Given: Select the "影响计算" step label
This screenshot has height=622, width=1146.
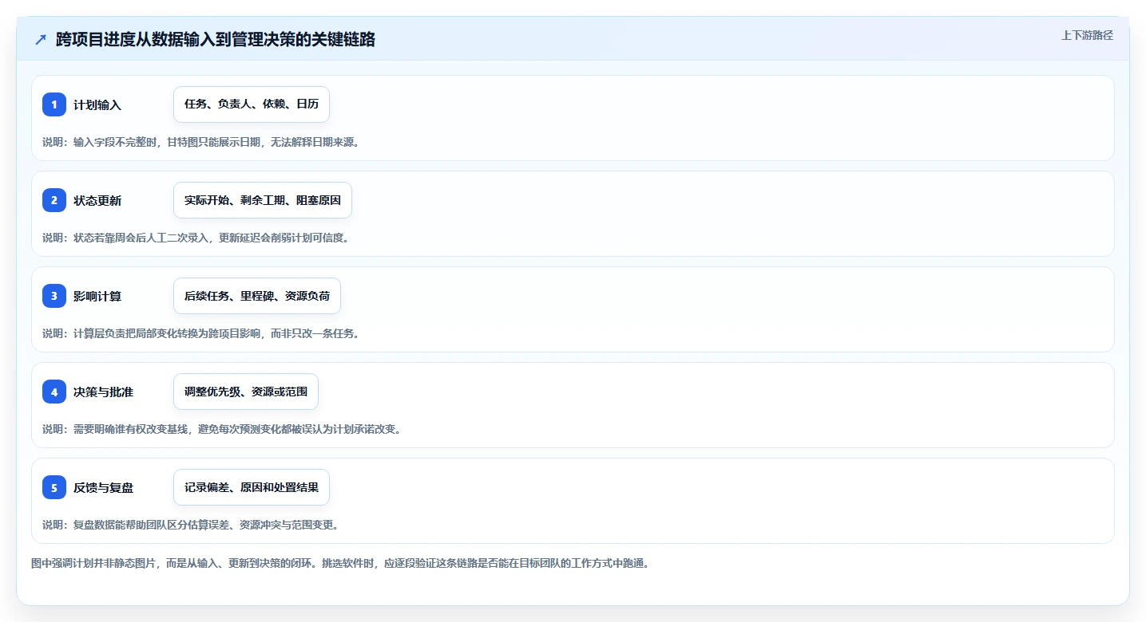Looking at the screenshot, I should [97, 297].
